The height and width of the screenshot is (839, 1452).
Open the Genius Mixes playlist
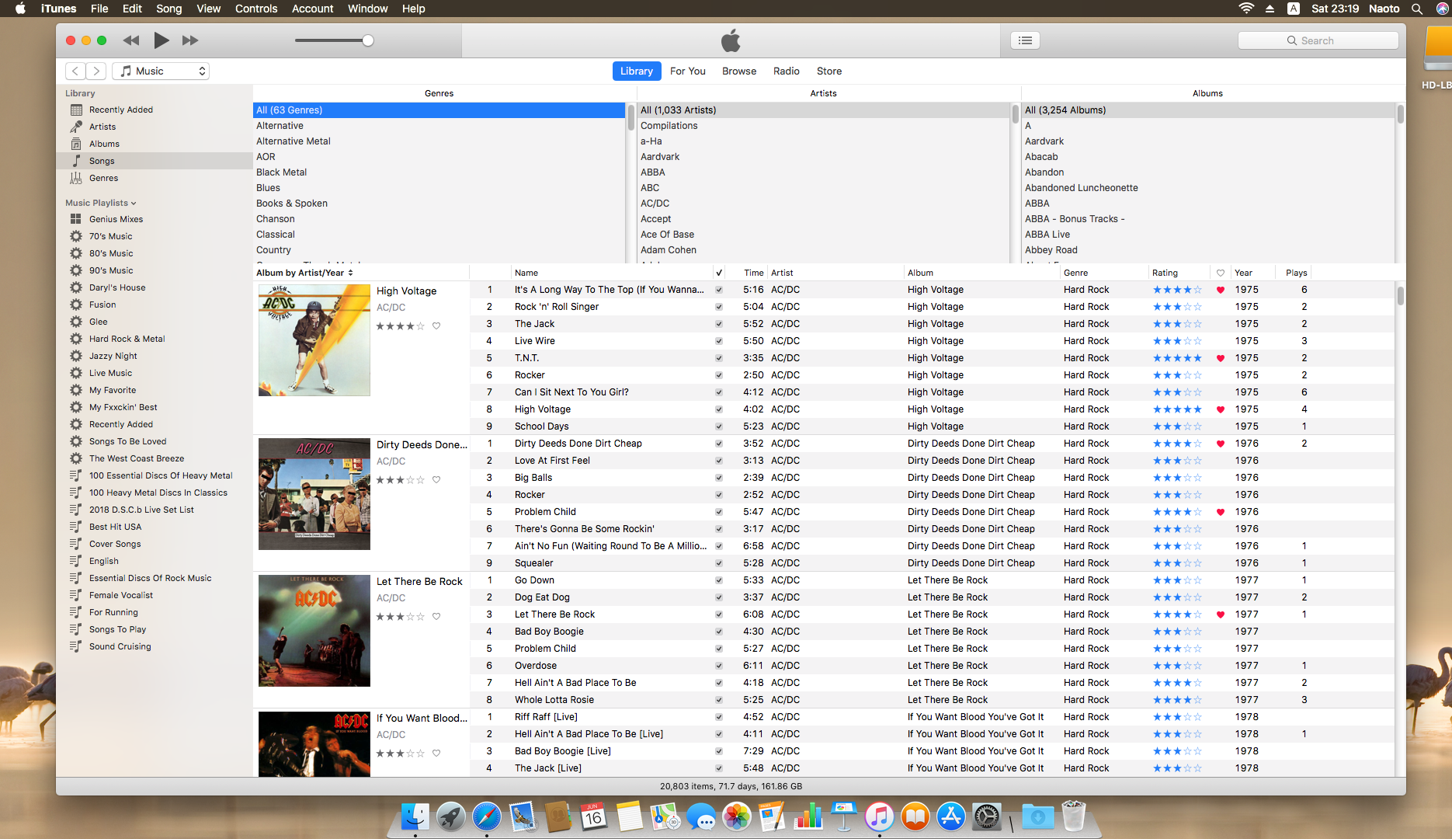pos(116,219)
